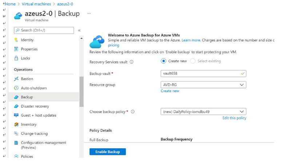287x162 pixels.
Task: Click the Backup vault name field
Action: pos(203,74)
